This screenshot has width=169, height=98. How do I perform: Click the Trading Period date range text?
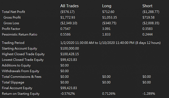[110, 43]
